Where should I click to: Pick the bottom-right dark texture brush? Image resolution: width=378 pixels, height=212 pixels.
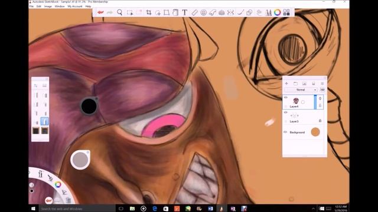click(45, 131)
